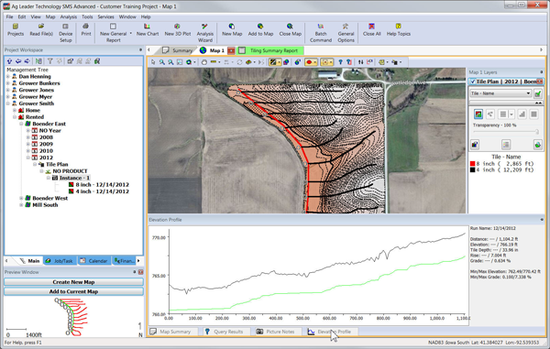Pin the Elevation Profile panel

pyautogui.click(x=542, y=219)
